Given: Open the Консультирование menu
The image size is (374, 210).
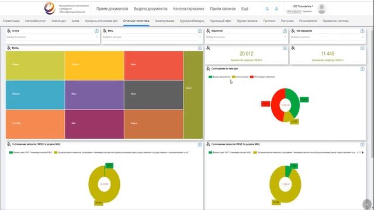Looking at the screenshot, I should point(189,9).
